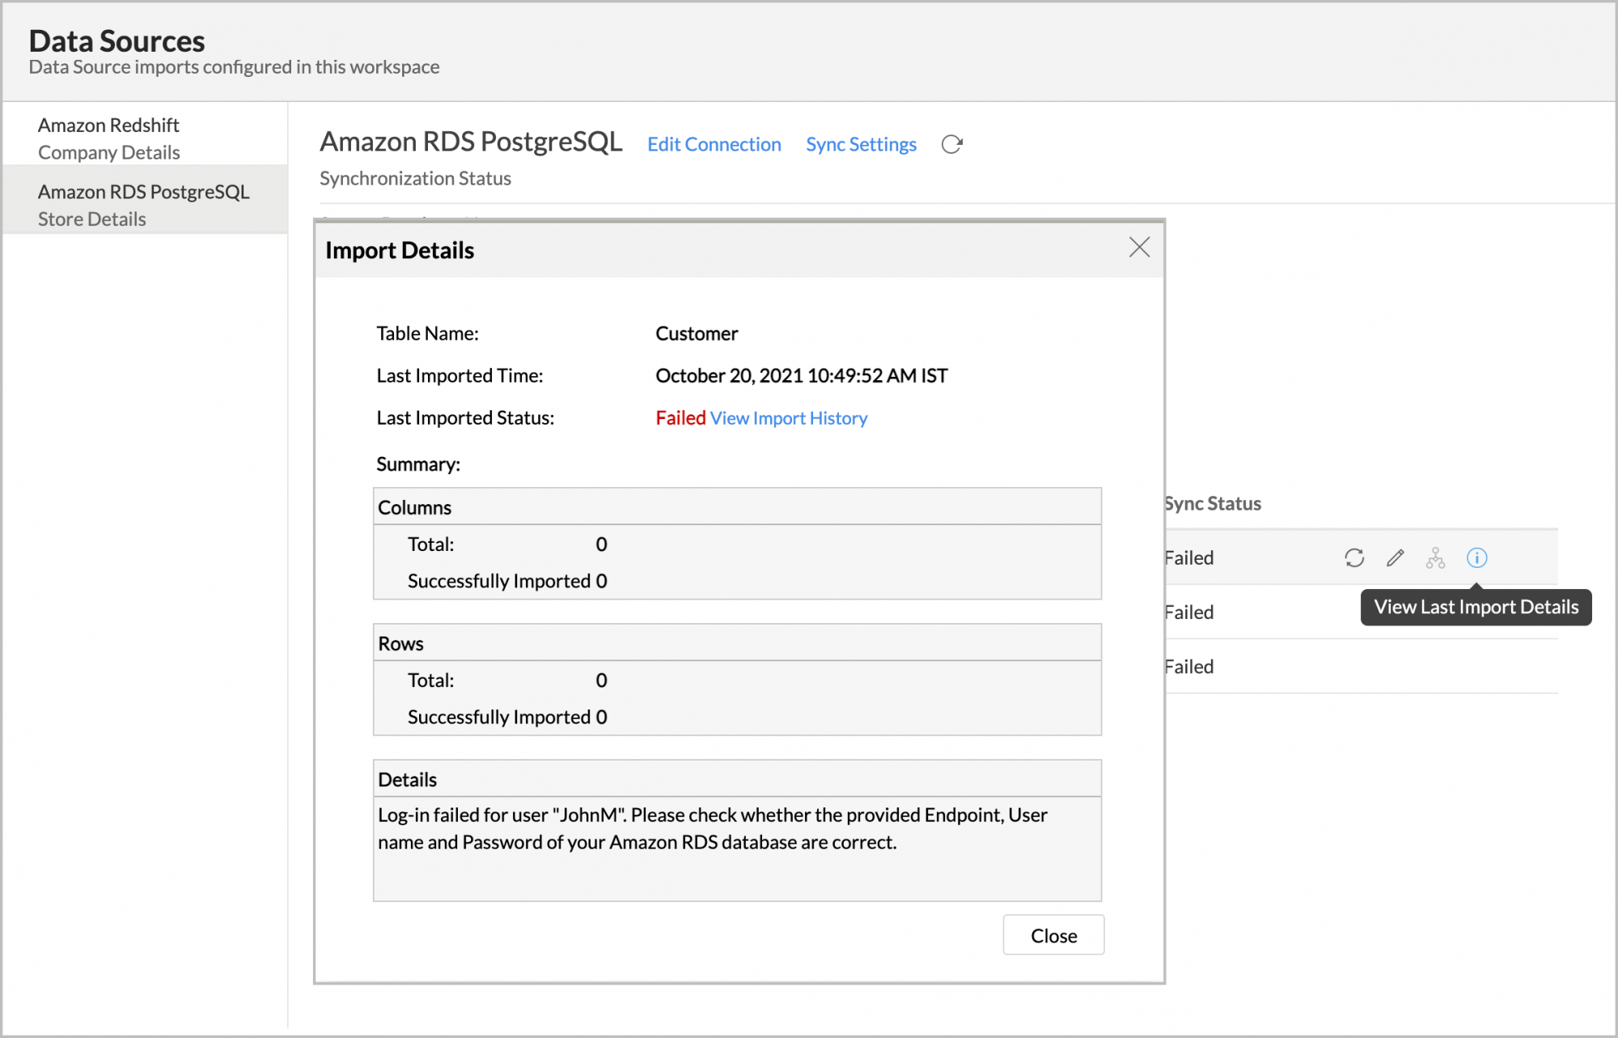Click the Close button in the dialog
The image size is (1618, 1038).
[x=1053, y=934]
